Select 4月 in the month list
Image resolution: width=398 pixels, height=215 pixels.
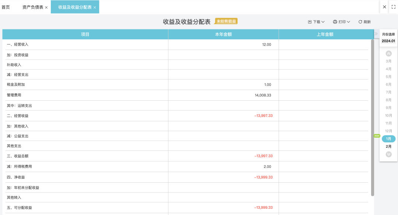(389, 69)
